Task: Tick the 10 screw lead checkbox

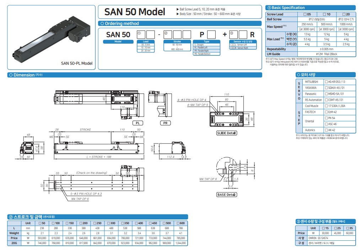Action: [324, 14]
